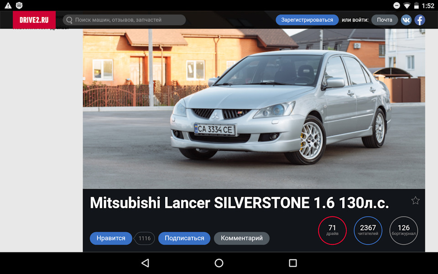Click the search magnifier icon
Image resolution: width=438 pixels, height=274 pixels.
69,20
